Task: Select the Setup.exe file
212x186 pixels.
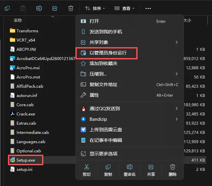Action: [x=22, y=160]
